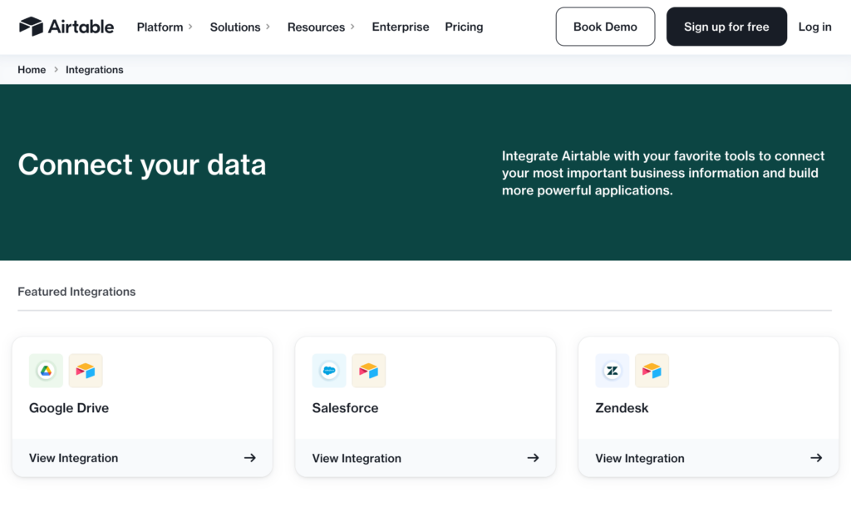
Task: Click Airtable icon in Zendesk card
Action: tap(652, 371)
